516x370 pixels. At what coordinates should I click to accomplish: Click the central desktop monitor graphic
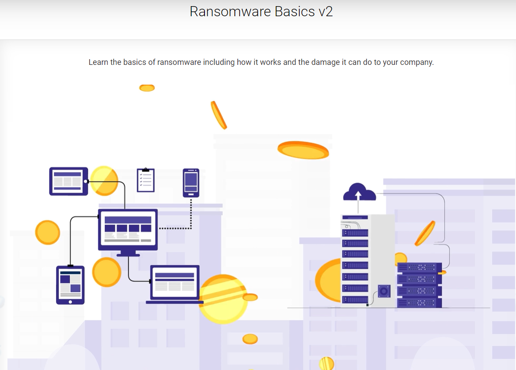[x=128, y=233]
